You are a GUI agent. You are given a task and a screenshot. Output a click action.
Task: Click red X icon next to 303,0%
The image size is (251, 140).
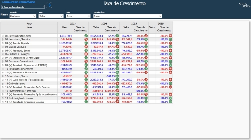pyautogui.click(x=117, y=83)
